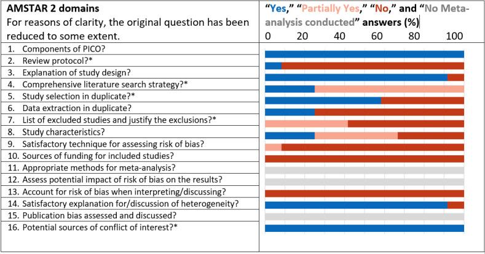Click the small red segment for heterogeneity explanation

455,205
